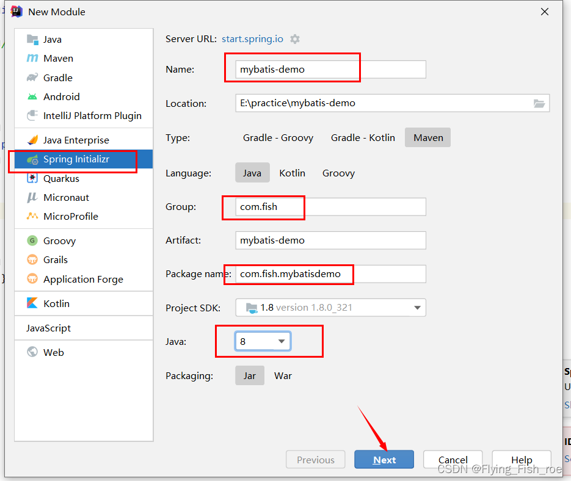
Task: Browse location with folder icon
Action: [539, 103]
